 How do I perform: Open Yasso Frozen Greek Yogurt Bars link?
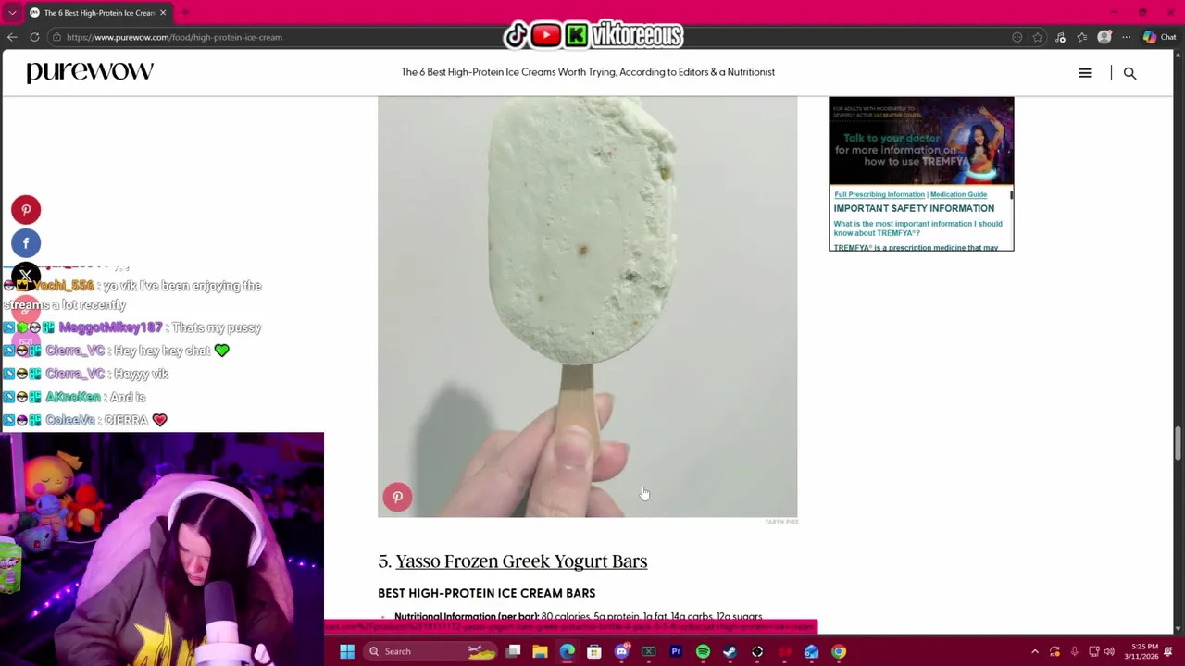[x=521, y=561]
